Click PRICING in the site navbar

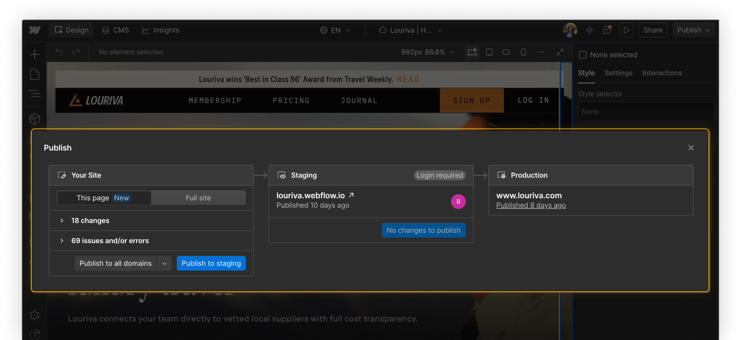pos(291,101)
